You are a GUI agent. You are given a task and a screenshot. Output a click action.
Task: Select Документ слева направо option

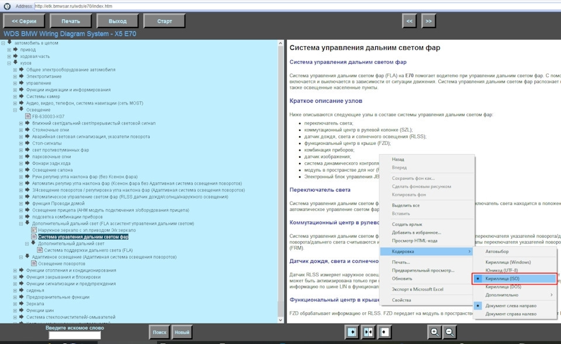514,305
